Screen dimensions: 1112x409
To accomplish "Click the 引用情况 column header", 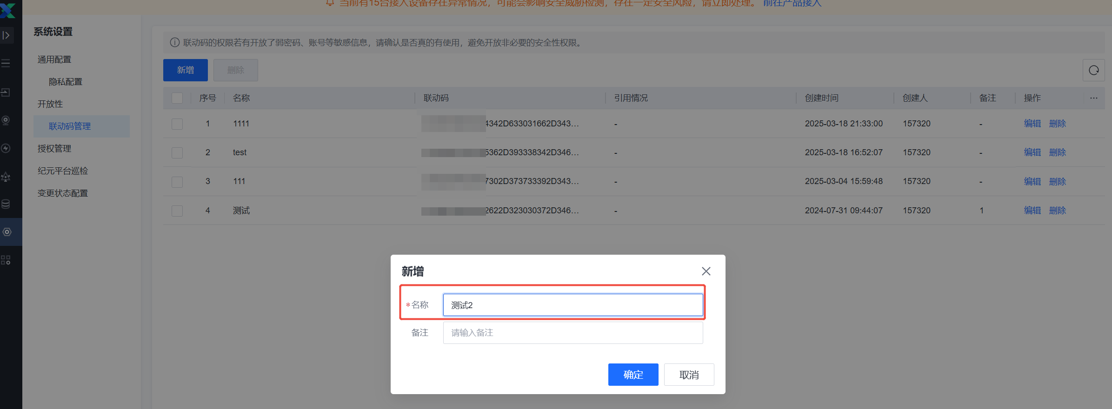I will click(631, 98).
